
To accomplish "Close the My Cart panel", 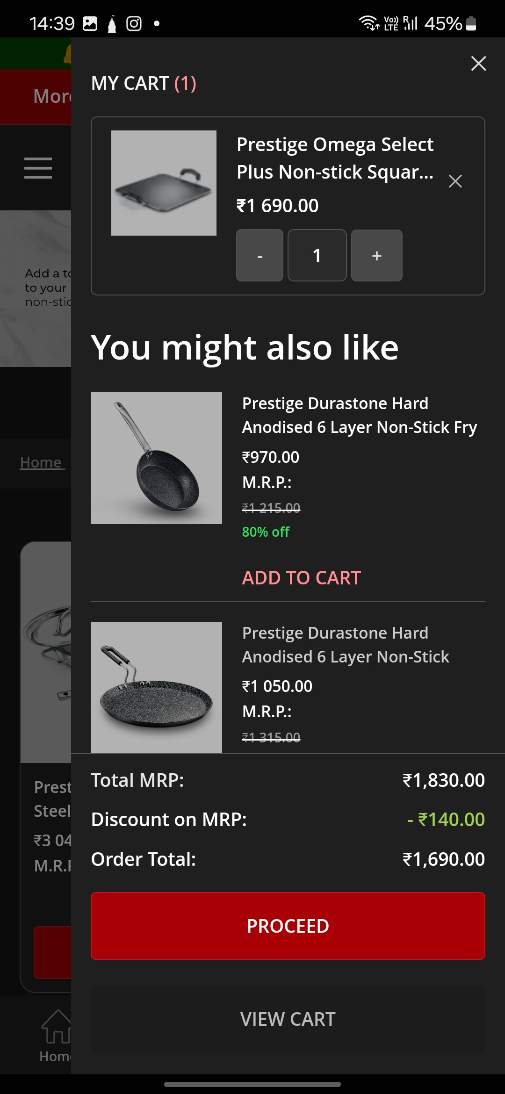I will click(478, 63).
